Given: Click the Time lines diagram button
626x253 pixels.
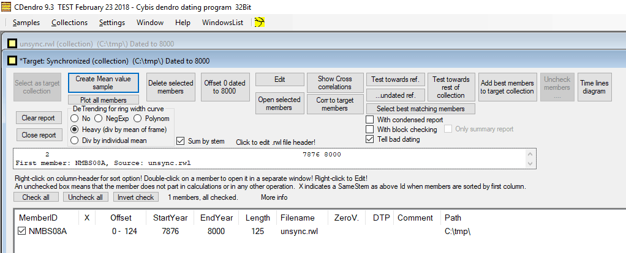Looking at the screenshot, I should pos(595,87).
